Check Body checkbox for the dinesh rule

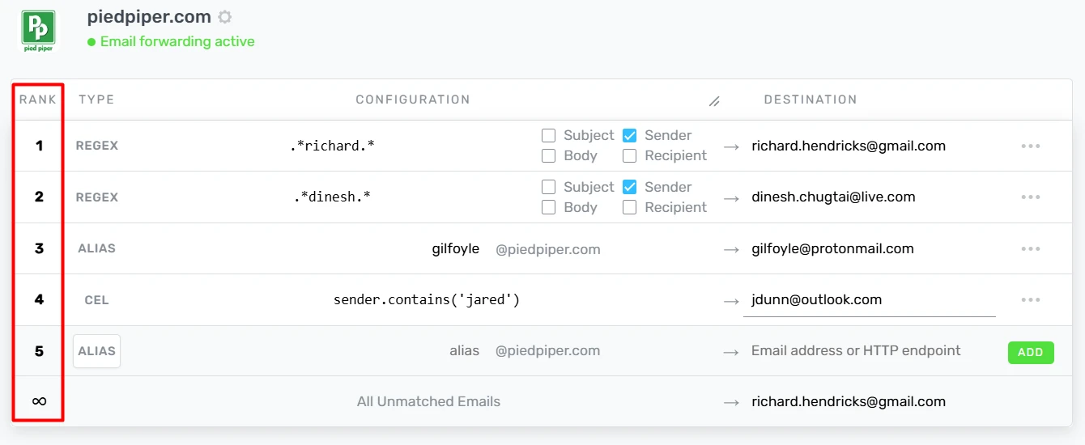click(x=548, y=207)
